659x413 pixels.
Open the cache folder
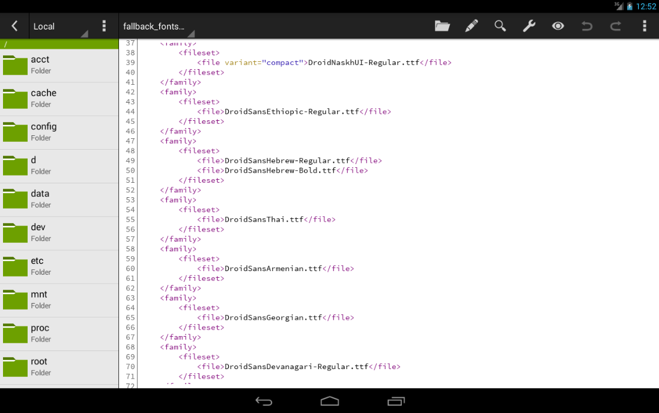click(59, 99)
